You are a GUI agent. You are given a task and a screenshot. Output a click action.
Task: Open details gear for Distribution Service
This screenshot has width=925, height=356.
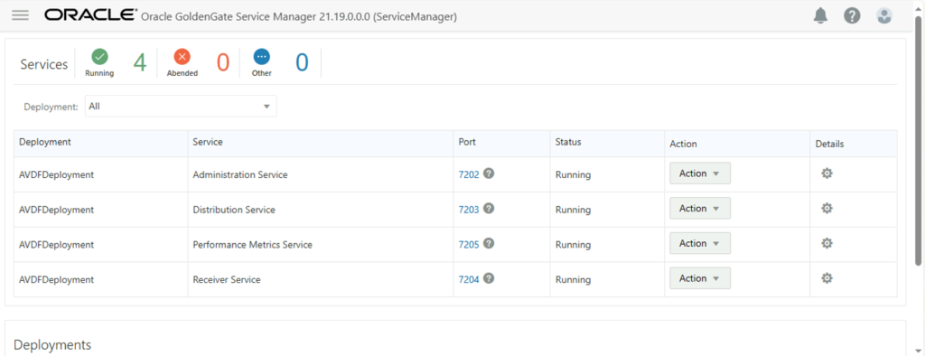click(827, 209)
